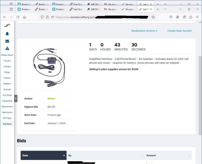Click the site logo above the bell

click(7, 26)
